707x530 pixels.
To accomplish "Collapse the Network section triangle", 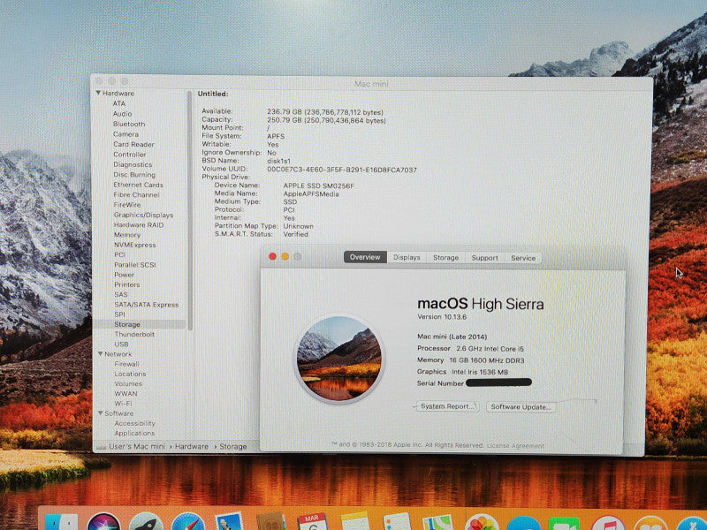I will (100, 354).
